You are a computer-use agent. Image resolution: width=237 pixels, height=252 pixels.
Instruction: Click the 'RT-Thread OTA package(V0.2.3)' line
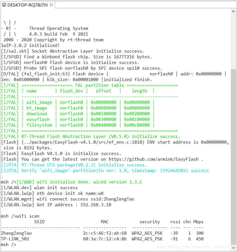74,165
